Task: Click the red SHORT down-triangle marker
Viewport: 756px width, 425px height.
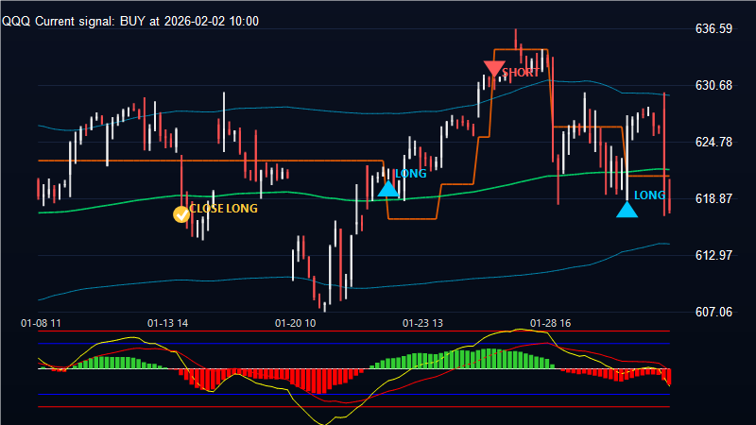Action: point(493,69)
